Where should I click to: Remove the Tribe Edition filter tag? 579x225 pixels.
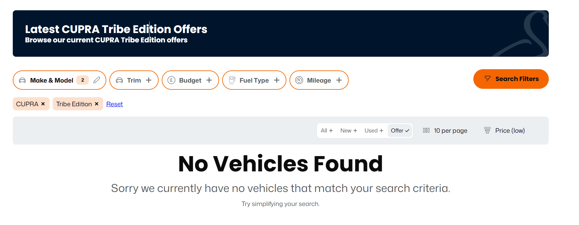click(x=97, y=104)
